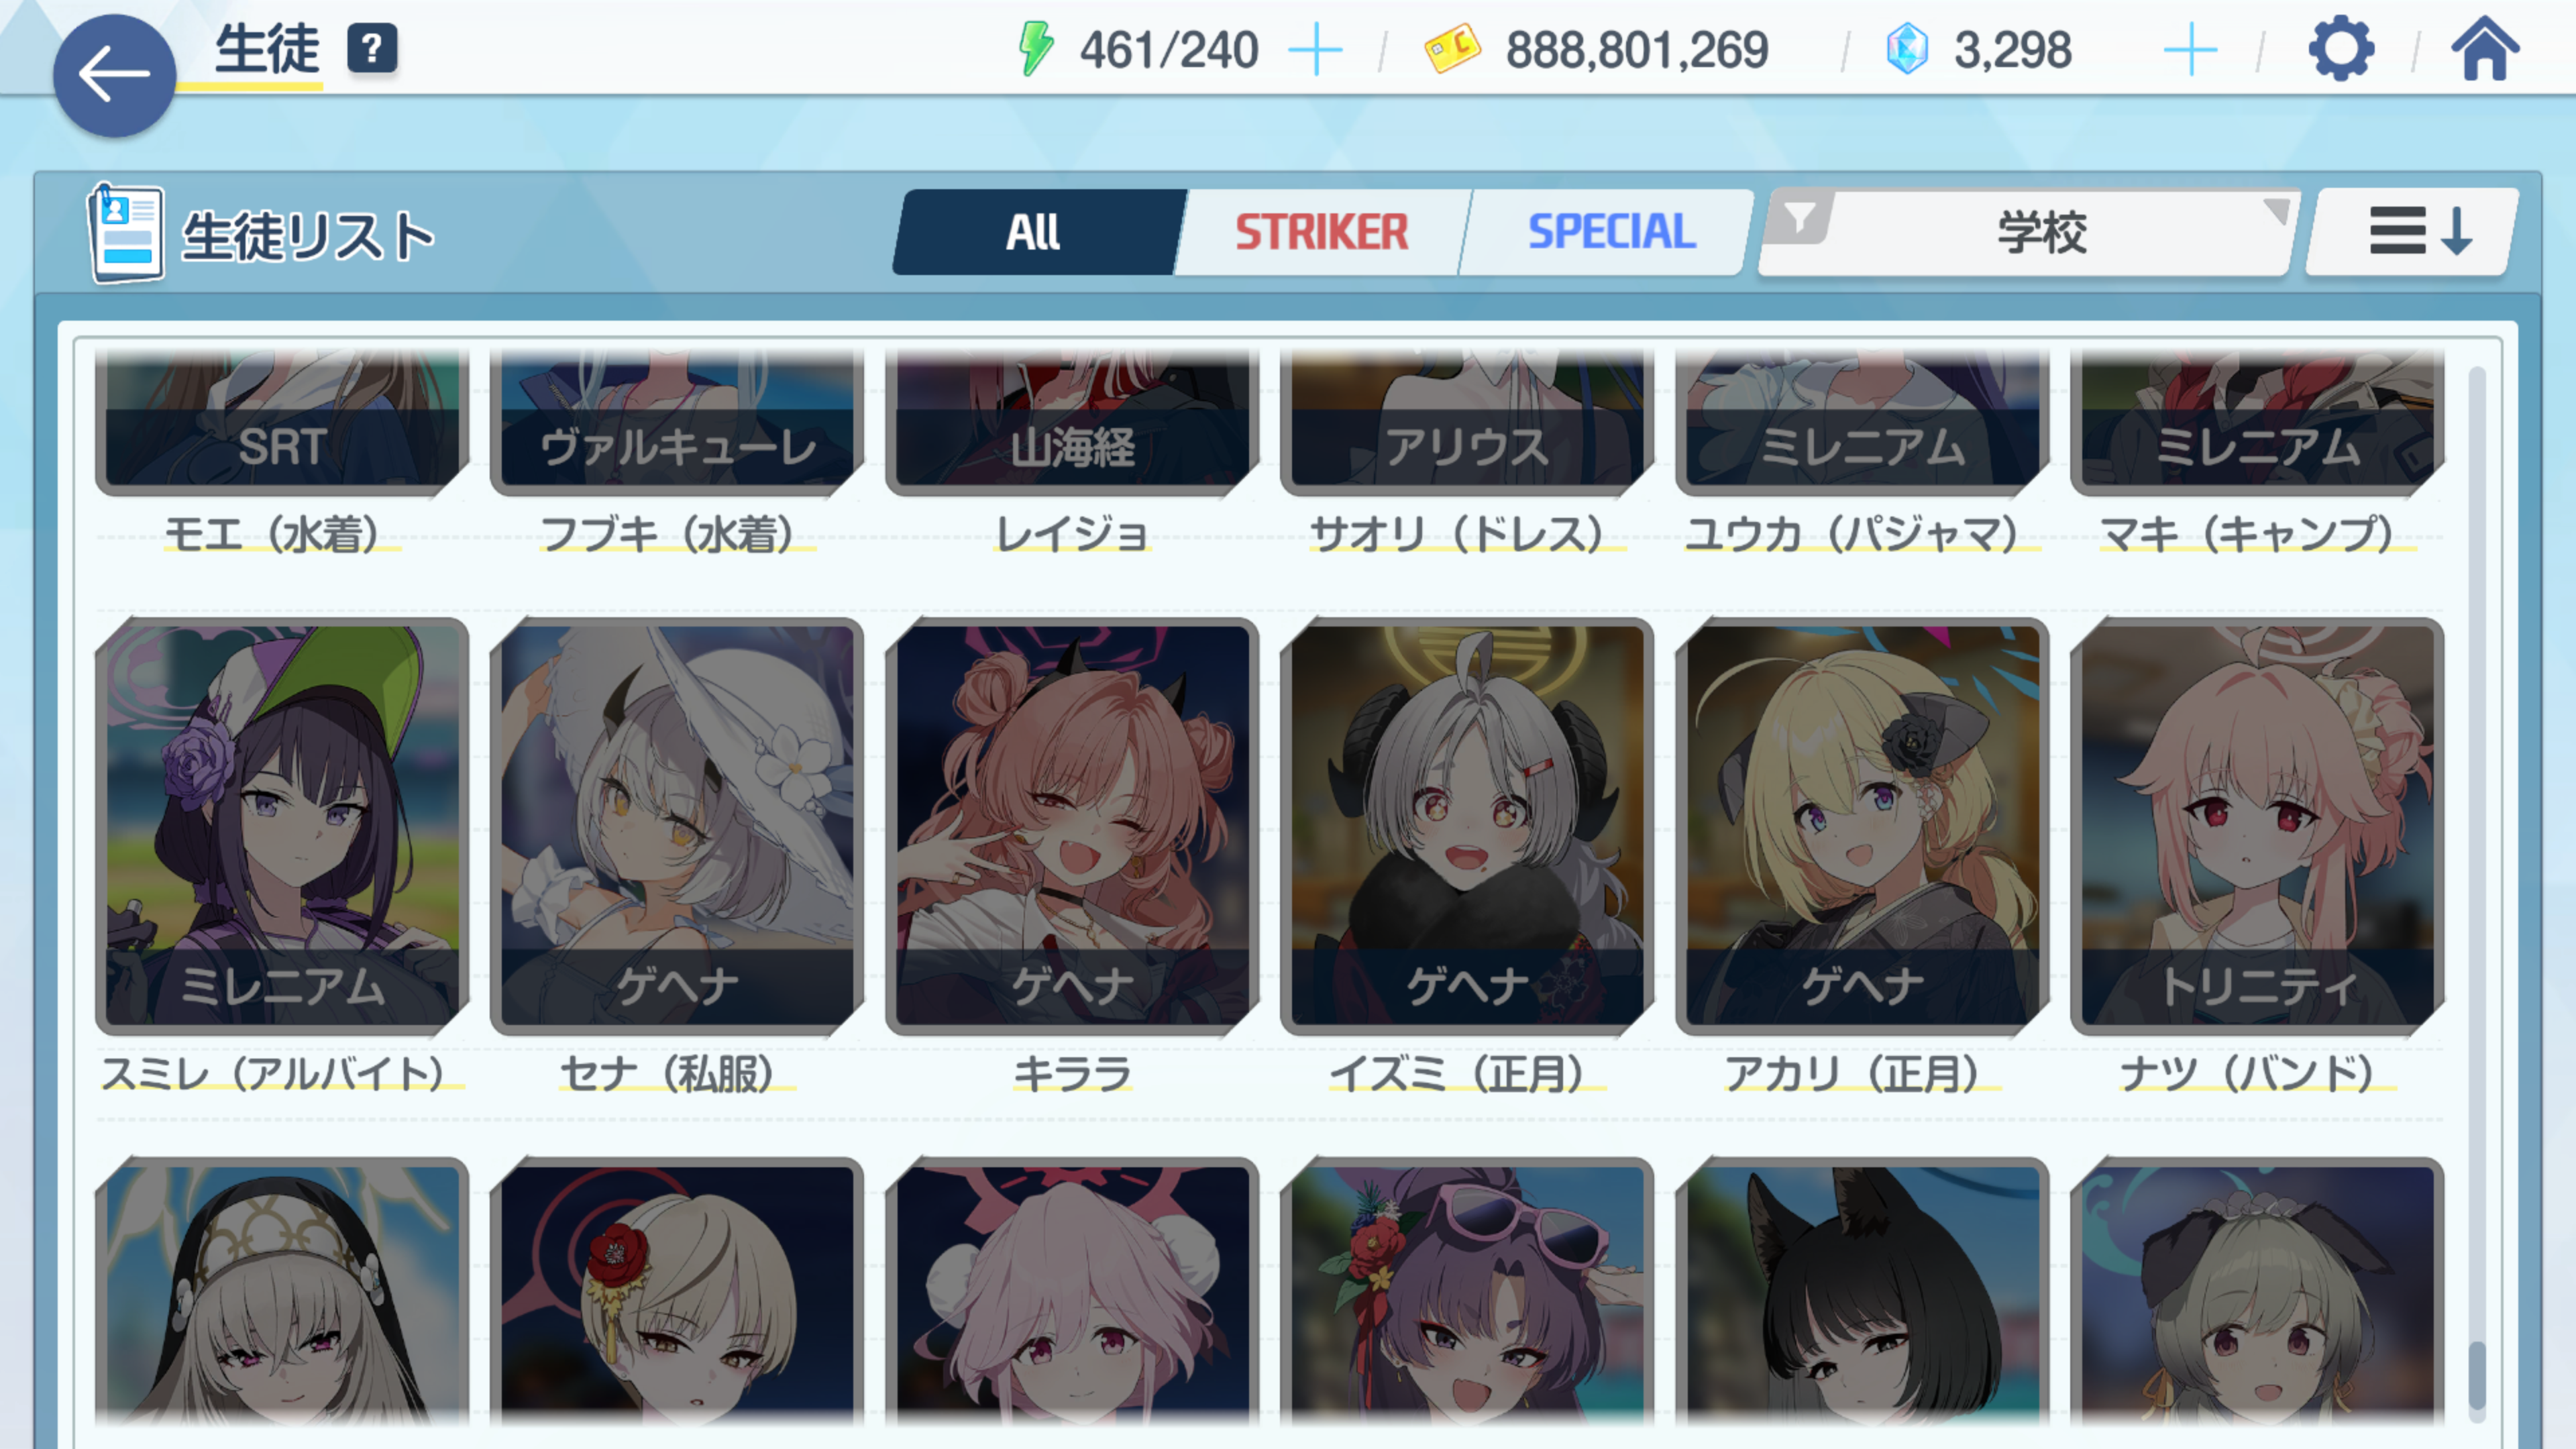Tap the yellow credits currency icon
2576x1449 pixels.
pyautogui.click(x=1452, y=49)
